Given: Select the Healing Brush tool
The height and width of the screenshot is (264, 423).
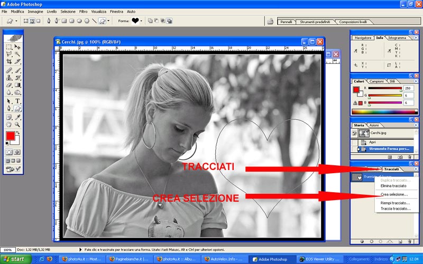Looking at the screenshot, I should (9, 70).
